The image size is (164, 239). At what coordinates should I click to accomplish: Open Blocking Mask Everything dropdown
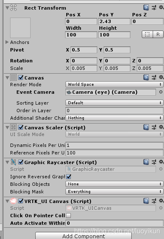click(115, 192)
